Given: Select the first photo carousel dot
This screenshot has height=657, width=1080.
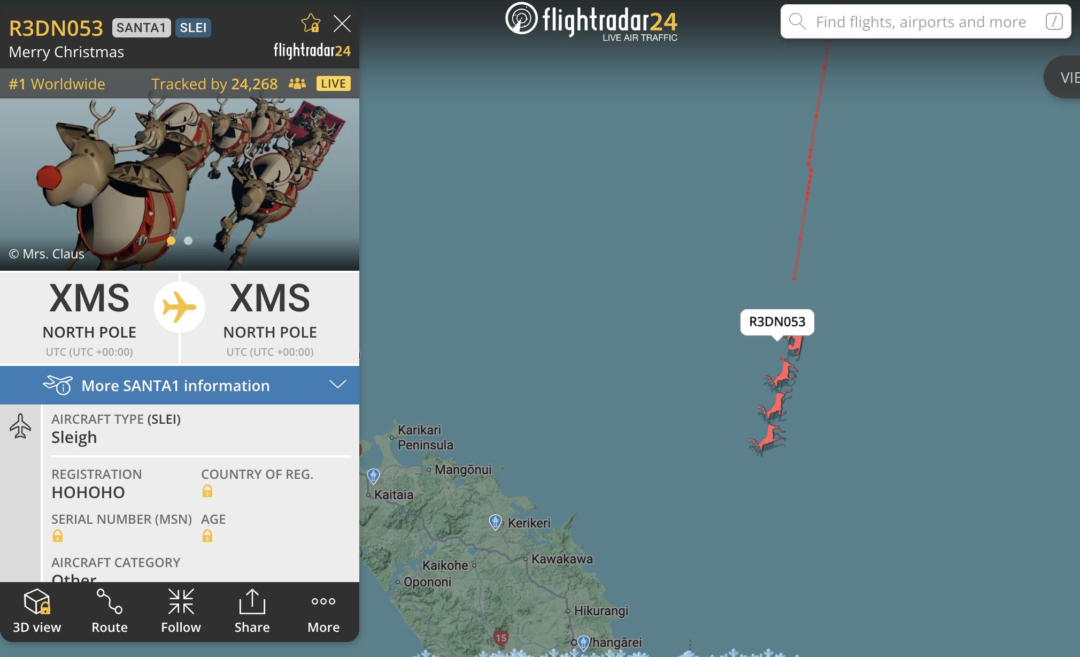Looking at the screenshot, I should pyautogui.click(x=171, y=241).
